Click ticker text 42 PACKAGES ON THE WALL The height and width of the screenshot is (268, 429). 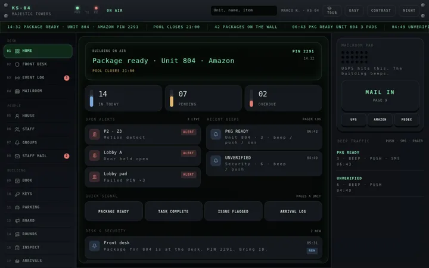(x=245, y=27)
